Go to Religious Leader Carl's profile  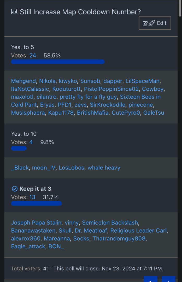pyautogui.click(x=138, y=231)
